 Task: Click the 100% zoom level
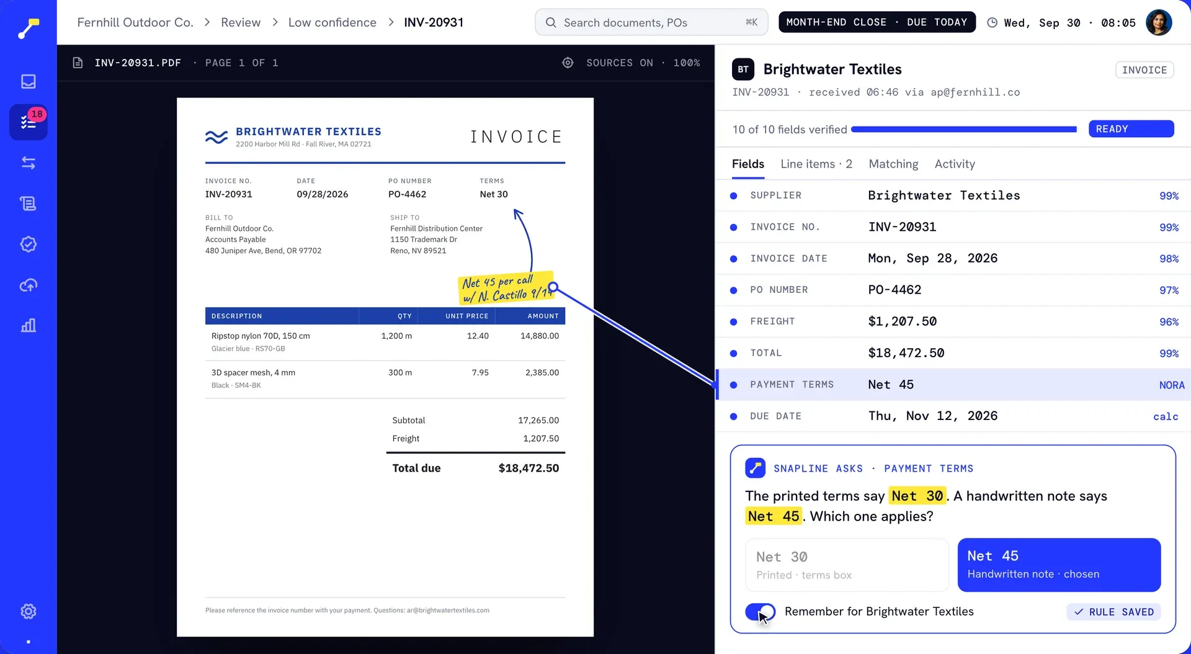pos(687,63)
